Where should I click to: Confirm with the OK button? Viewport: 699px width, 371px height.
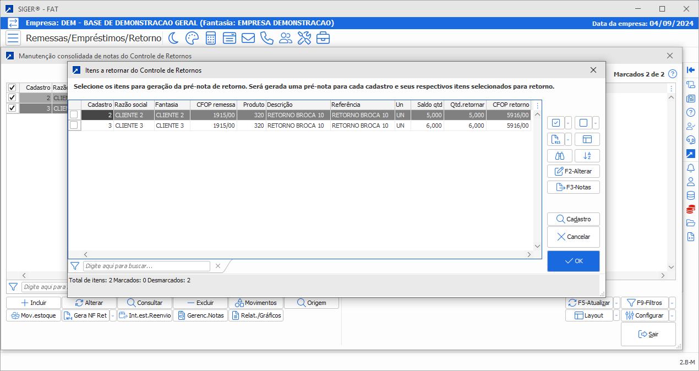[573, 261]
